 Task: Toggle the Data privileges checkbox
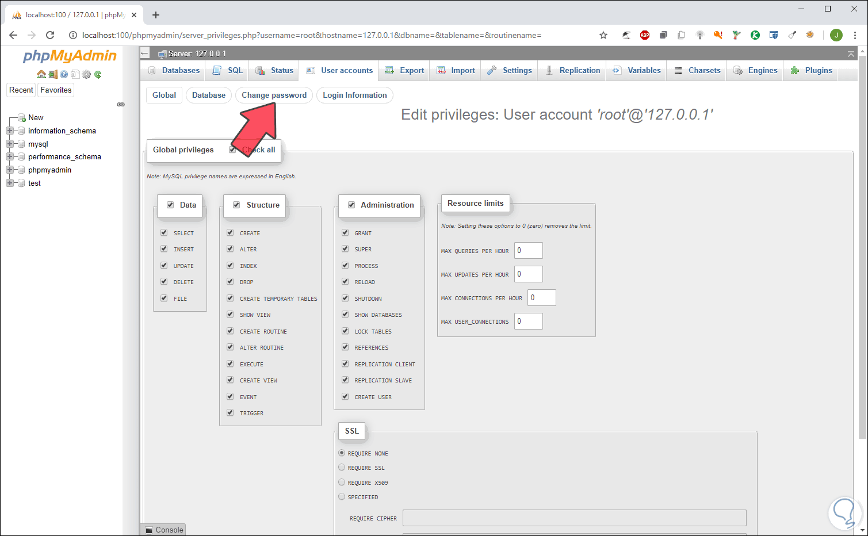click(170, 205)
